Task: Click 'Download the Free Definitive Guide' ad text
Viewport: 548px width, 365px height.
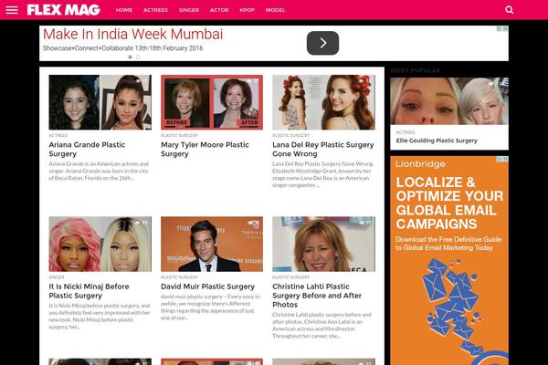Action: (448, 244)
